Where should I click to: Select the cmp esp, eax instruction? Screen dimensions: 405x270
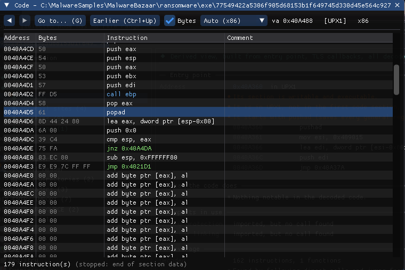click(129, 139)
